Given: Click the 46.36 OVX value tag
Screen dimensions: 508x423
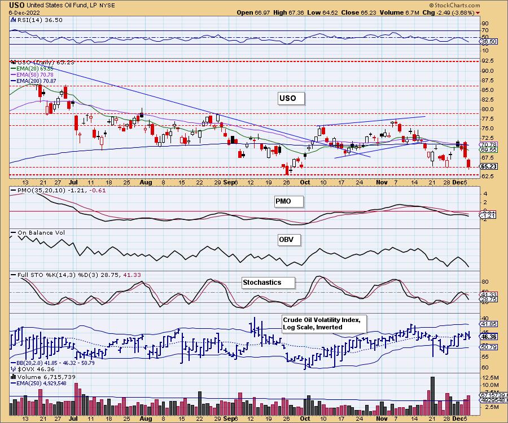Looking at the screenshot, I should [489, 337].
